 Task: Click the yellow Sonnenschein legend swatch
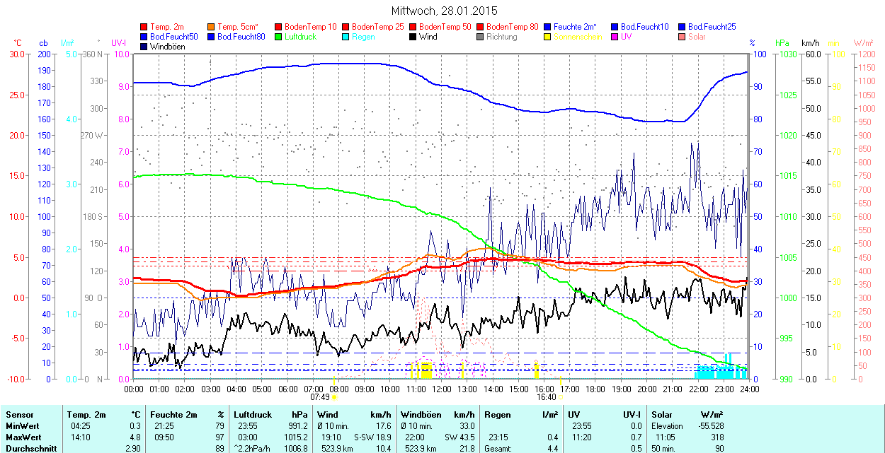(x=547, y=37)
